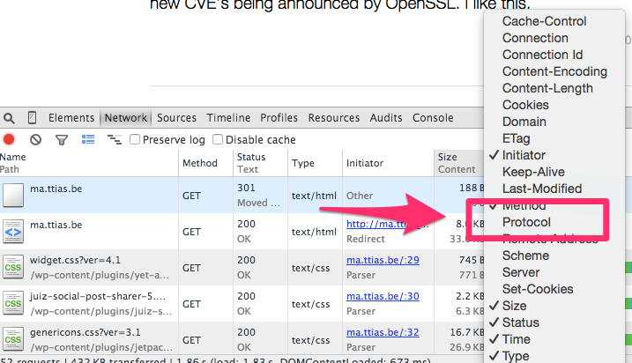
Task: Click the CSS file icon for genericons.css
Action: coord(13,339)
